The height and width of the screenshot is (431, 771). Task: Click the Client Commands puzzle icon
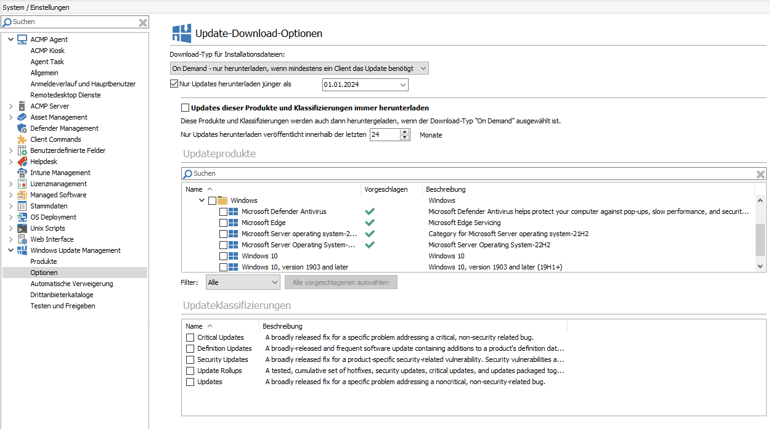point(22,139)
